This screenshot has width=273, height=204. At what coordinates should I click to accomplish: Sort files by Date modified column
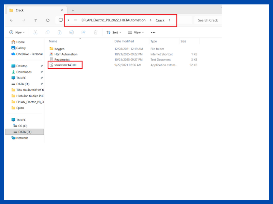pyautogui.click(x=124, y=41)
